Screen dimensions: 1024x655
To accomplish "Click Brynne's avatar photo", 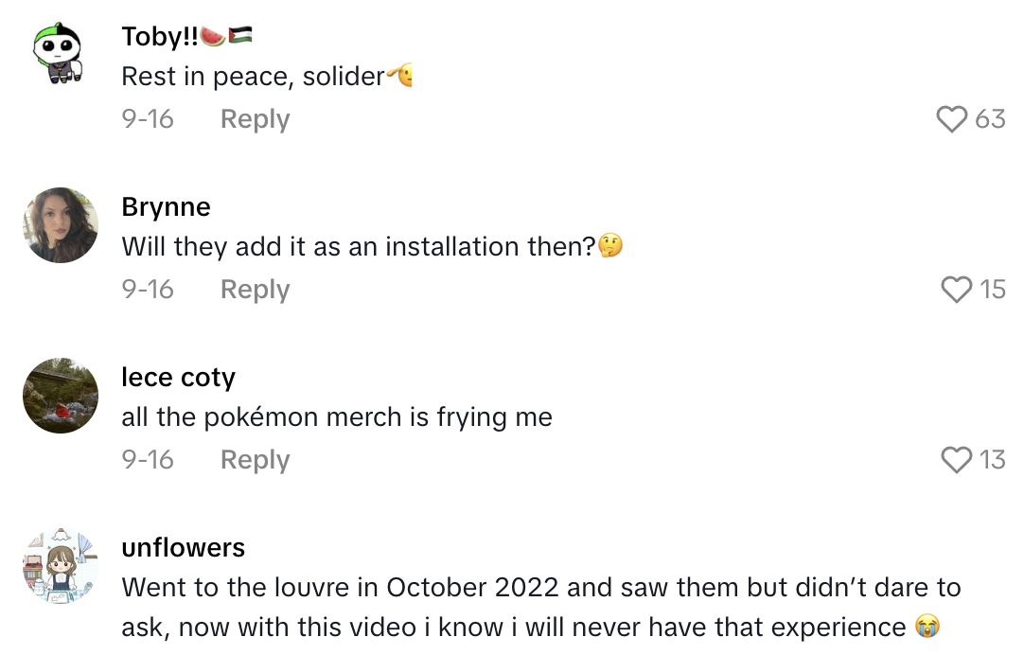I will click(x=60, y=225).
